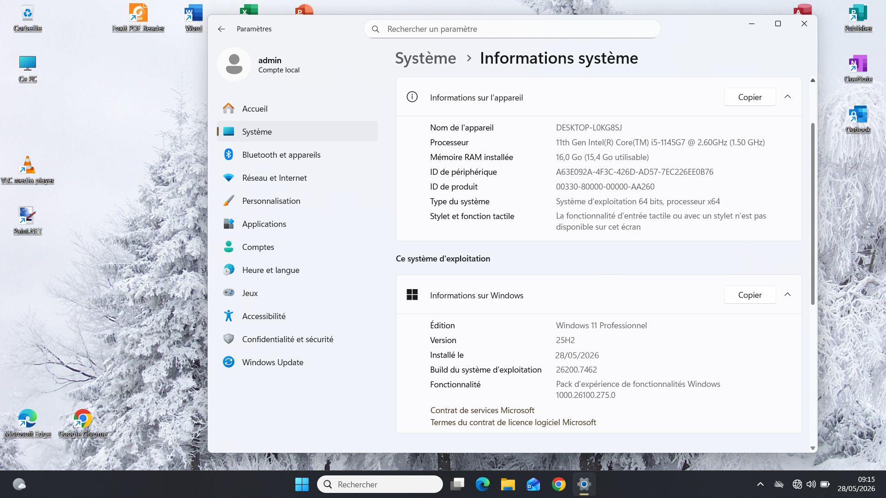Screen dimensions: 886x498
Task: Click the Comptes person icon
Action: tap(228, 247)
